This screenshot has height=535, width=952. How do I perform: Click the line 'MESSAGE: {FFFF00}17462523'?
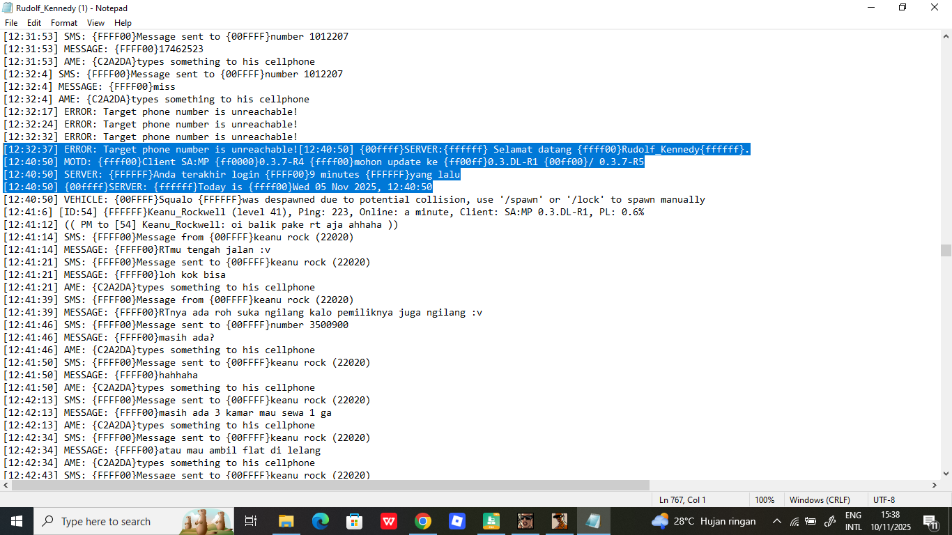[x=103, y=49]
